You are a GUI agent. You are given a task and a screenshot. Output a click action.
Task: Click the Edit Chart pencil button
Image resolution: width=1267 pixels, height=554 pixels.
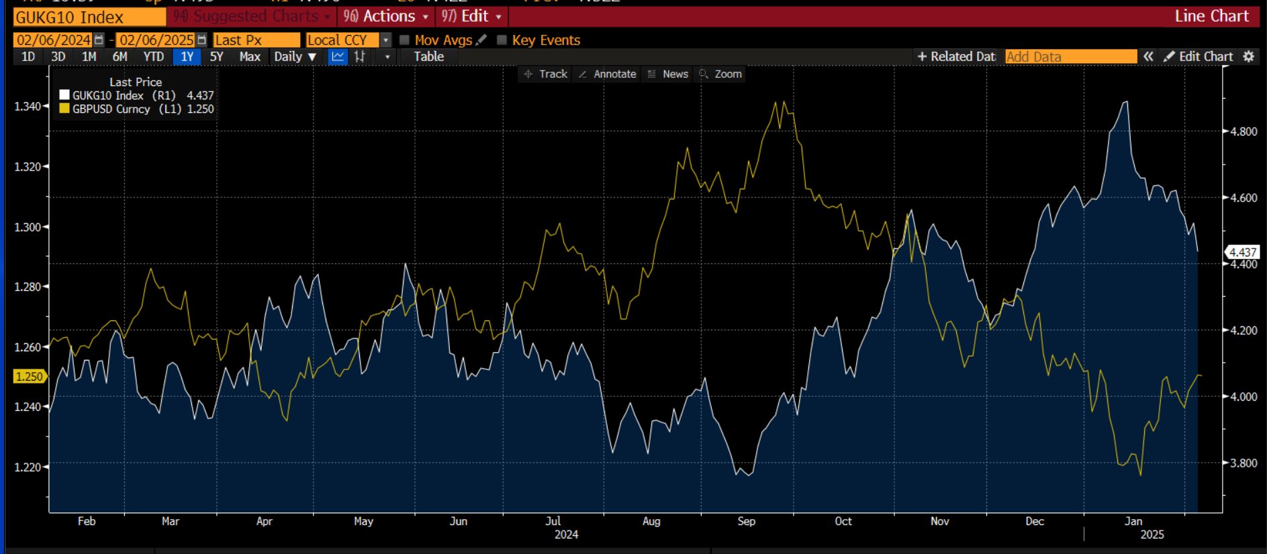1199,56
